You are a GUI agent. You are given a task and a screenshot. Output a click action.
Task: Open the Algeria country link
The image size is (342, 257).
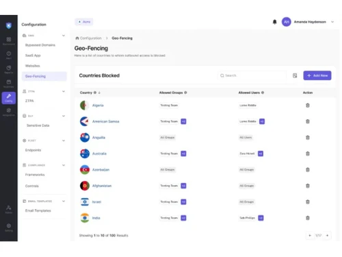98,106
